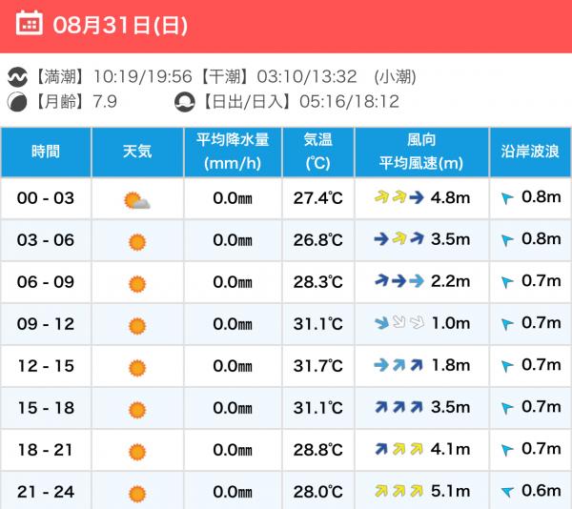This screenshot has width=572, height=509.
Task: Click the first wind arrow in 15 - 18 row
Action: click(381, 407)
